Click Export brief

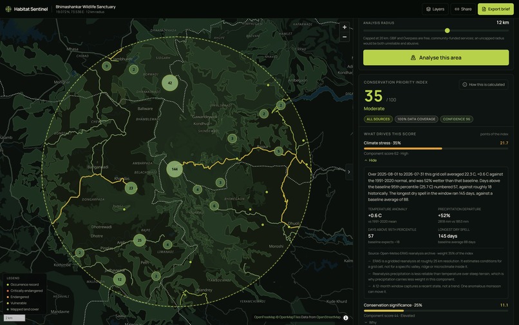tap(496, 9)
